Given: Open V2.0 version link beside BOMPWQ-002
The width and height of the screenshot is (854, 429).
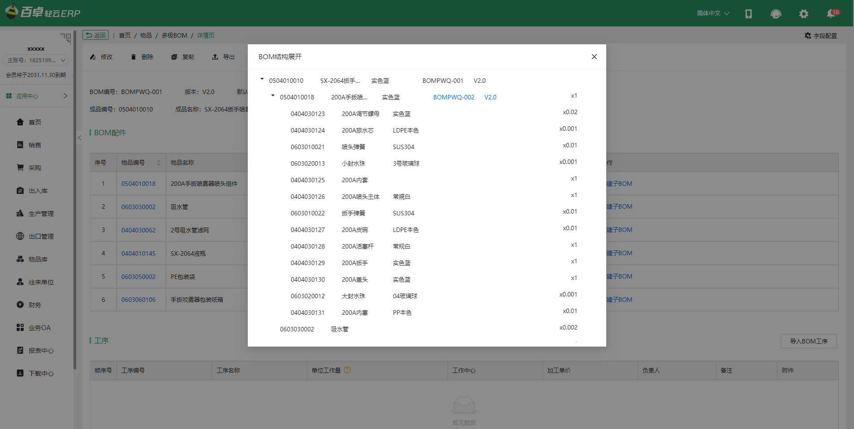Looking at the screenshot, I should click(x=490, y=97).
